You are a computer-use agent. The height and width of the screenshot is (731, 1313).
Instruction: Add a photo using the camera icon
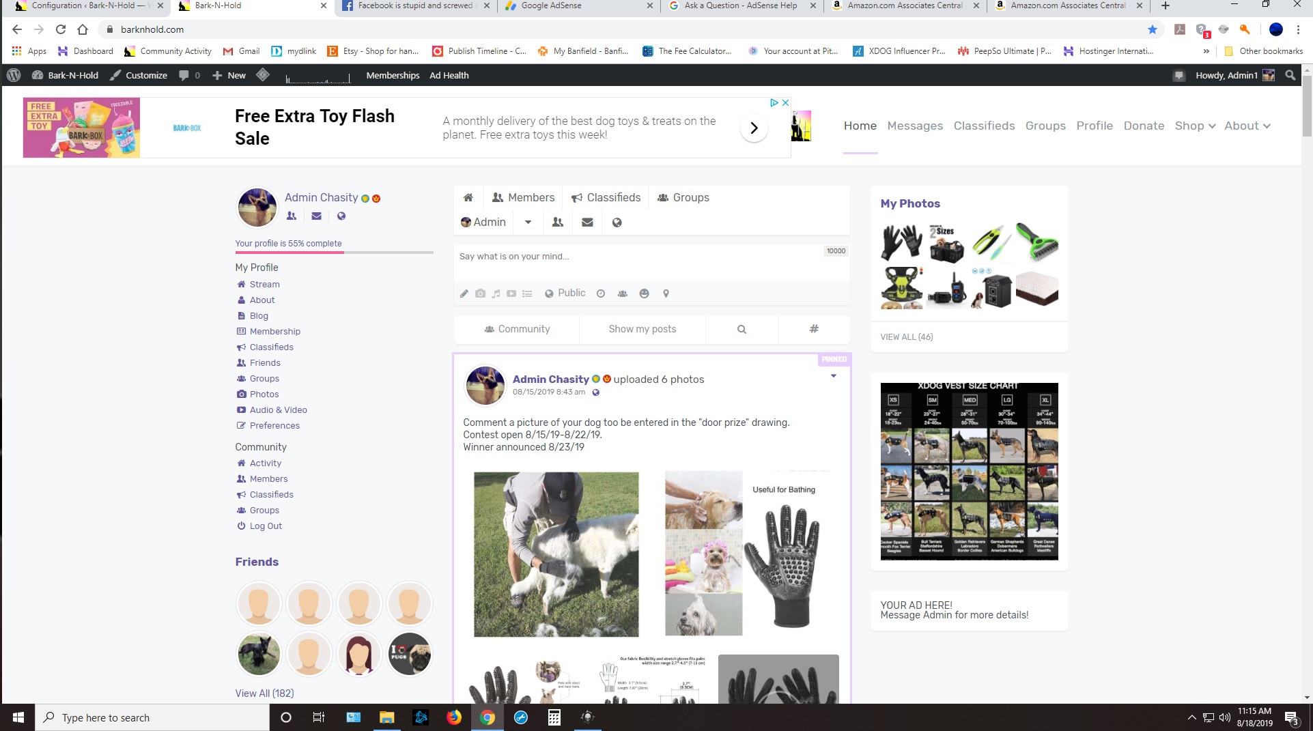(480, 293)
